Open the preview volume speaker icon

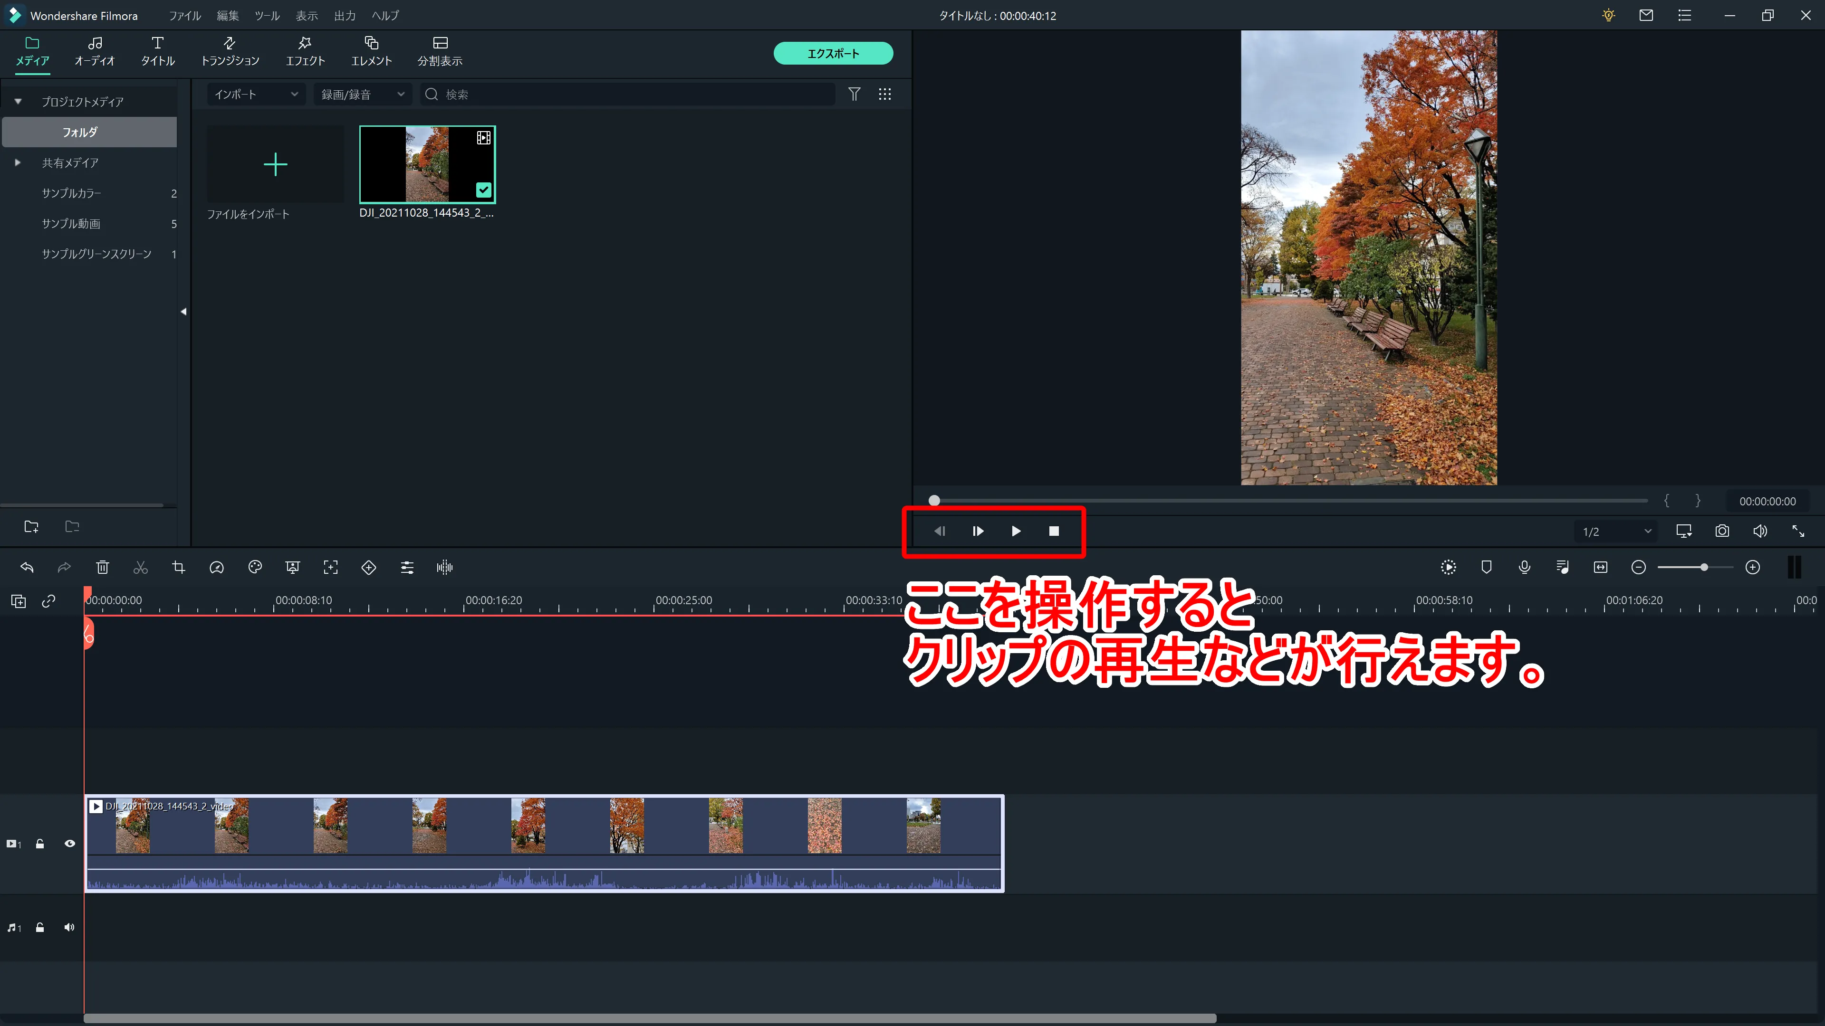coord(1760,531)
